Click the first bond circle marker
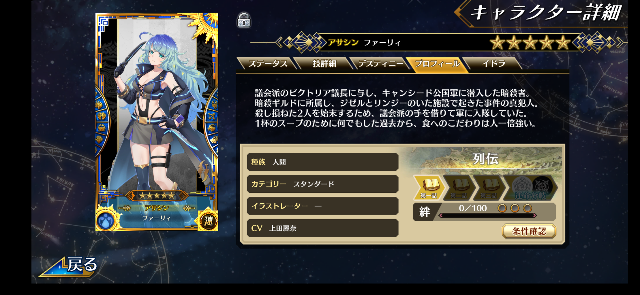The image size is (640, 295). pyautogui.click(x=502, y=208)
